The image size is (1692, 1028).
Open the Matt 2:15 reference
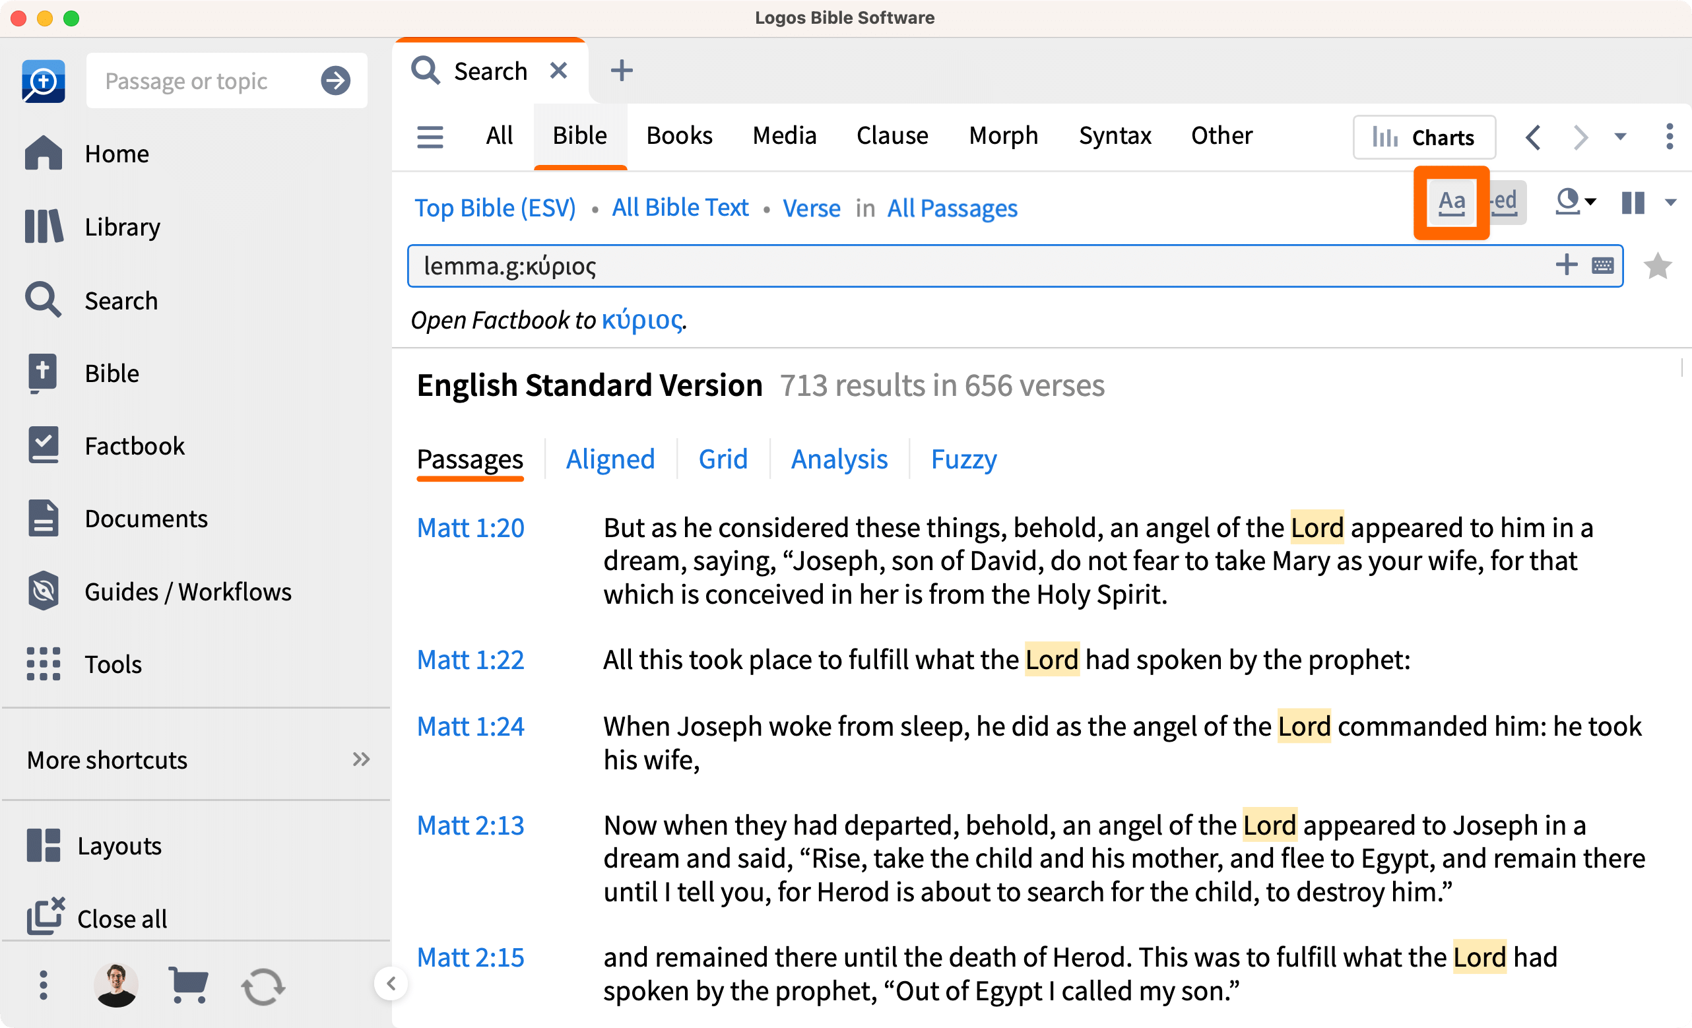(471, 957)
